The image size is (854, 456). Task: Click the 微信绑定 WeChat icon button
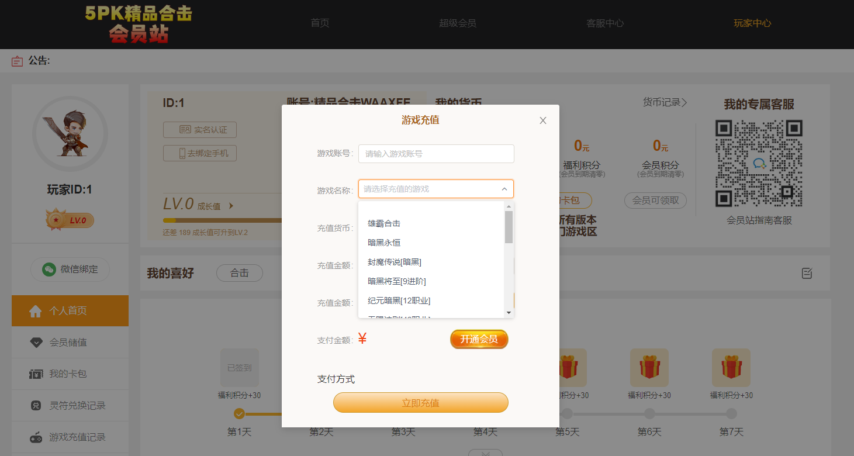coord(70,269)
